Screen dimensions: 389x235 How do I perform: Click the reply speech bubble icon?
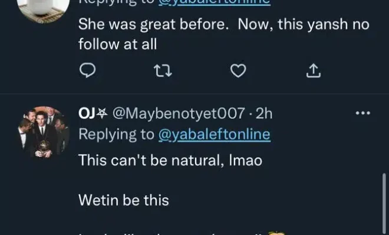[x=87, y=72]
